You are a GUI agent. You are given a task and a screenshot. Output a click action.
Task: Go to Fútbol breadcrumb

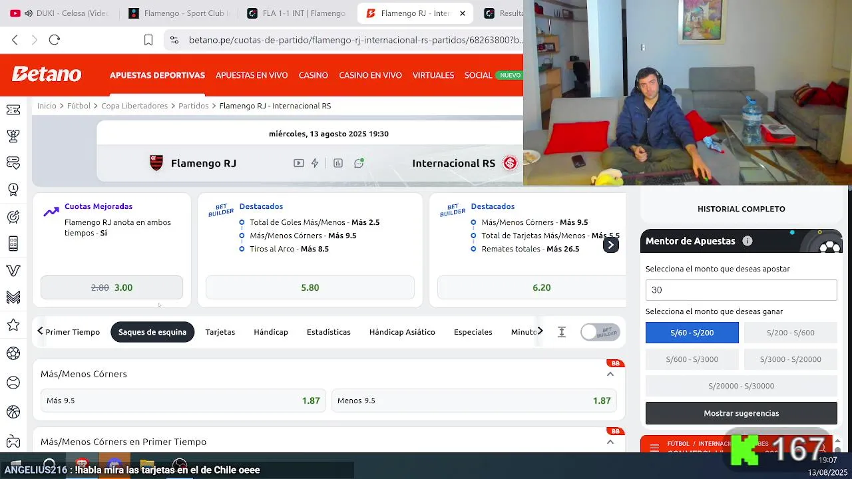(x=79, y=106)
